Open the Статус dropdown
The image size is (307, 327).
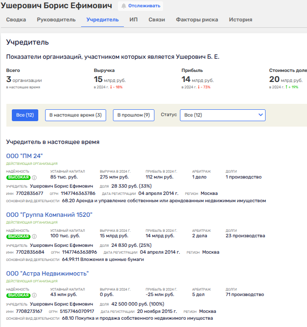click(222, 115)
